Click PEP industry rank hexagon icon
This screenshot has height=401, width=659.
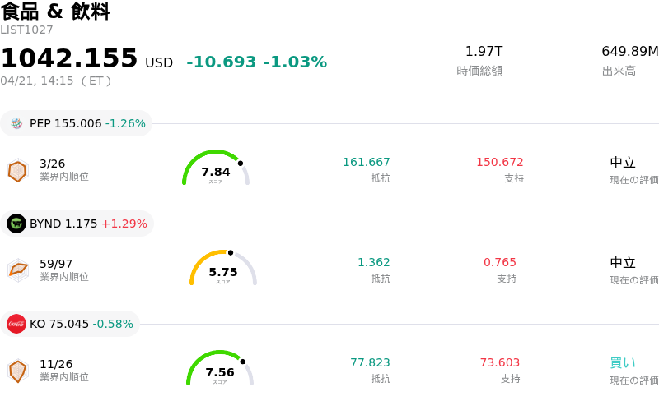tap(17, 170)
